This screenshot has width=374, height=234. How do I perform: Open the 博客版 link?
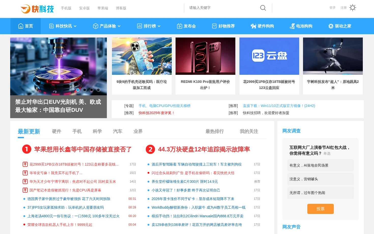(121, 8)
